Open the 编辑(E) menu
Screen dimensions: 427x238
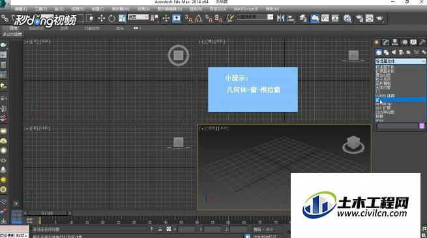[21, 9]
